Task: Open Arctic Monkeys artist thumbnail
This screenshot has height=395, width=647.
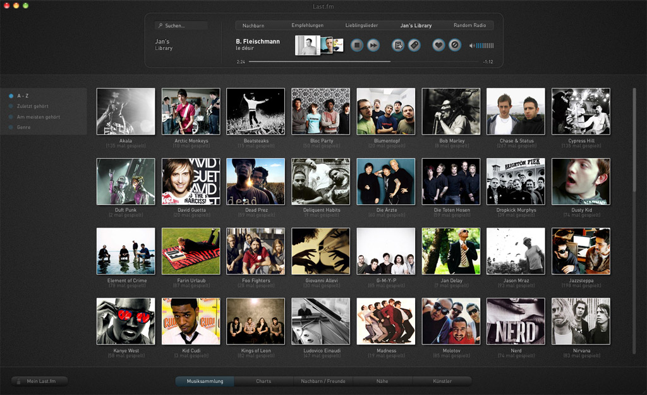Action: point(191,111)
